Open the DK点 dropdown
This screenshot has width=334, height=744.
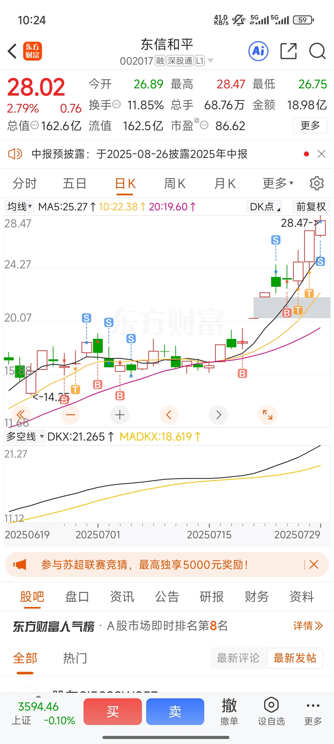264,206
